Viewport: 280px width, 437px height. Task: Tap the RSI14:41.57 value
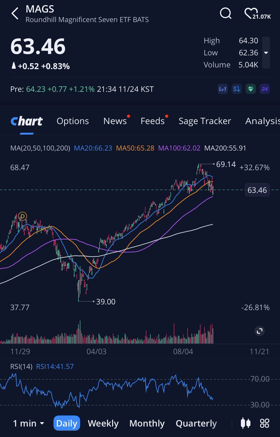click(x=55, y=366)
